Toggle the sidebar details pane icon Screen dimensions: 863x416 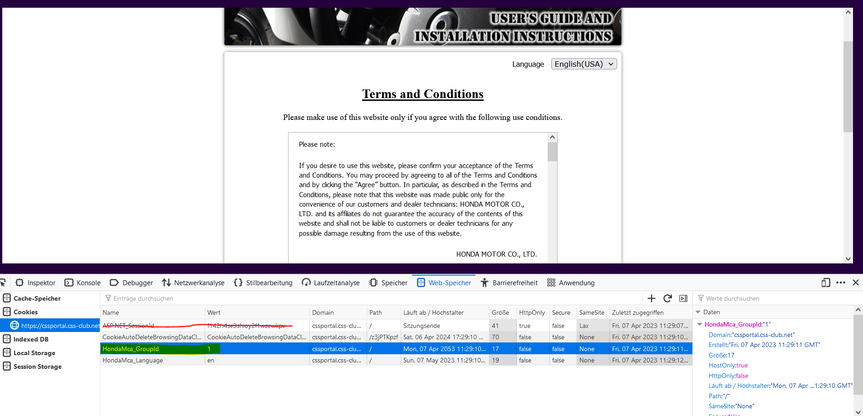click(x=683, y=298)
